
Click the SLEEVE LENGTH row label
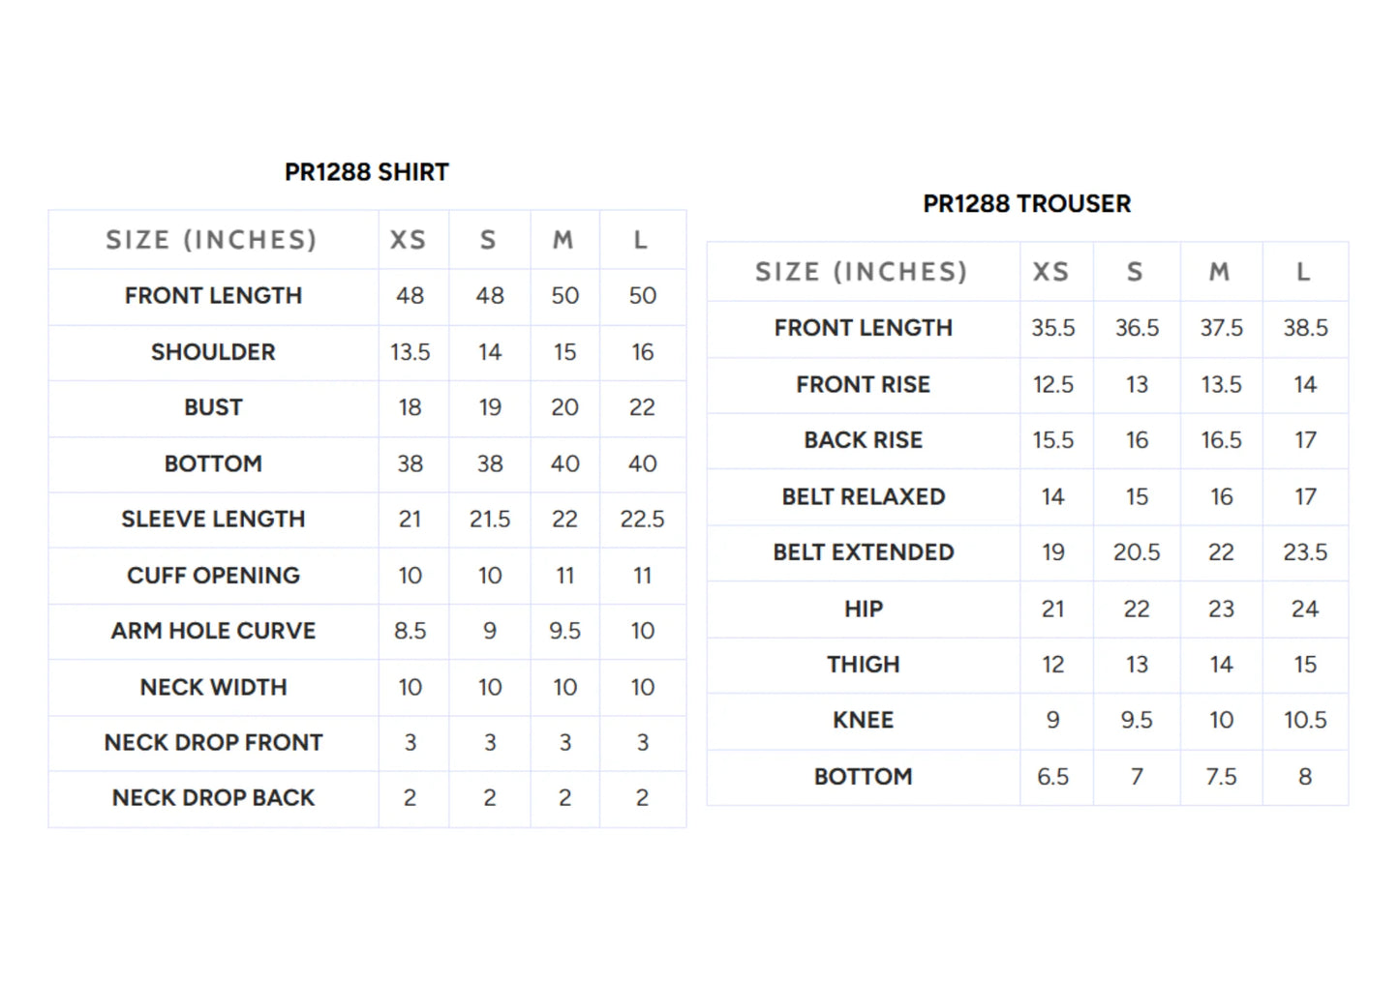(213, 520)
